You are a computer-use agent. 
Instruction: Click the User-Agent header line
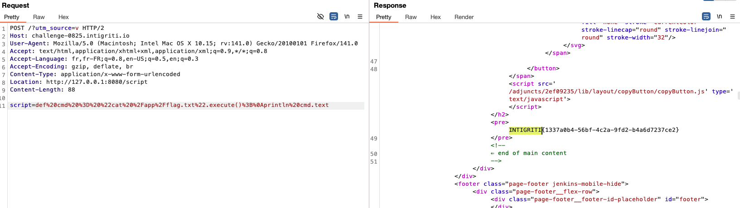184,44
